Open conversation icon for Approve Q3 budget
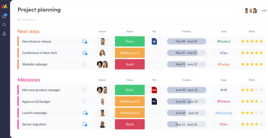This screenshot has height=138, width=268. click(x=84, y=102)
